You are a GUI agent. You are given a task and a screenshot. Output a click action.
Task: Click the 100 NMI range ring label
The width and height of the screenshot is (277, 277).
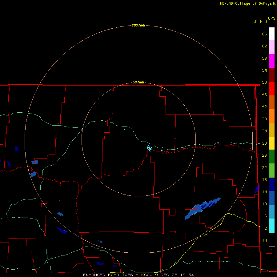point(138,25)
